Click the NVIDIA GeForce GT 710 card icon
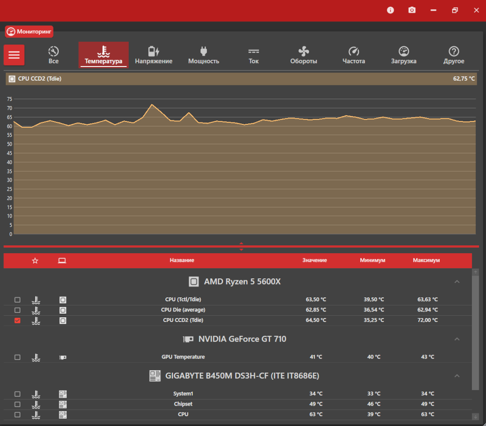Image resolution: width=486 pixels, height=426 pixels. click(188, 339)
